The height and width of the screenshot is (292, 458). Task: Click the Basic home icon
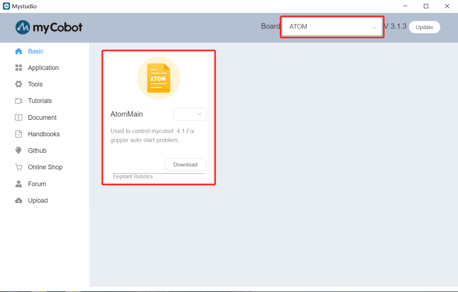(x=19, y=51)
